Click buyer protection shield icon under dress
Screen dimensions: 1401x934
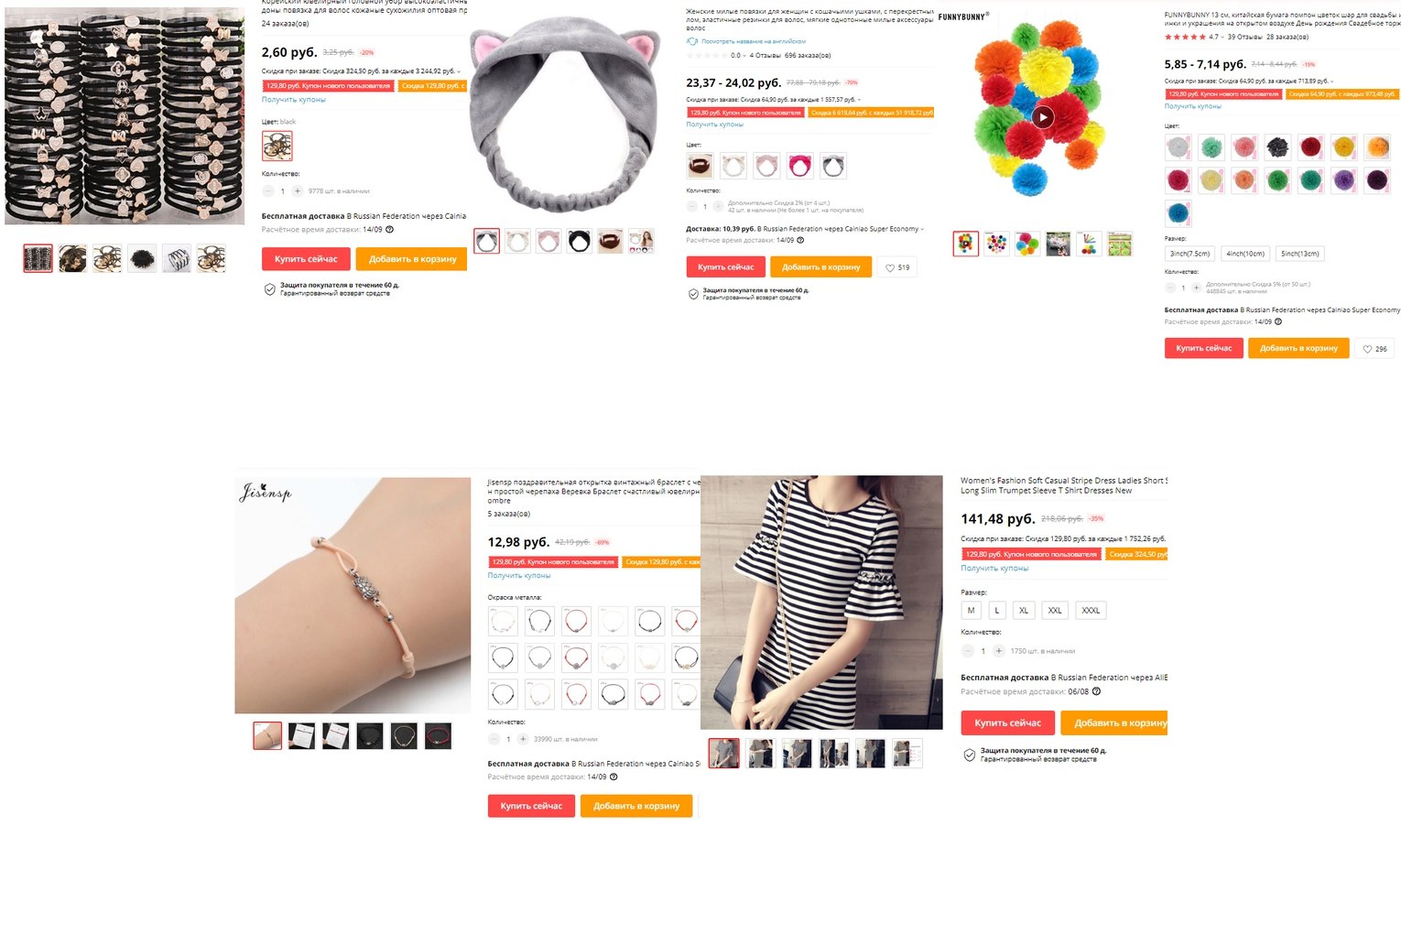tap(969, 755)
